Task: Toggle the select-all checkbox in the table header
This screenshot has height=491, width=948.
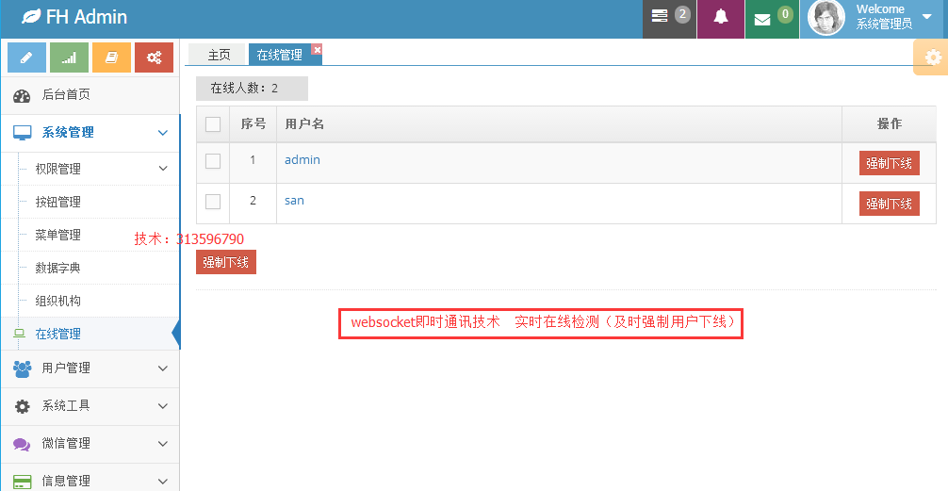Action: click(x=213, y=124)
